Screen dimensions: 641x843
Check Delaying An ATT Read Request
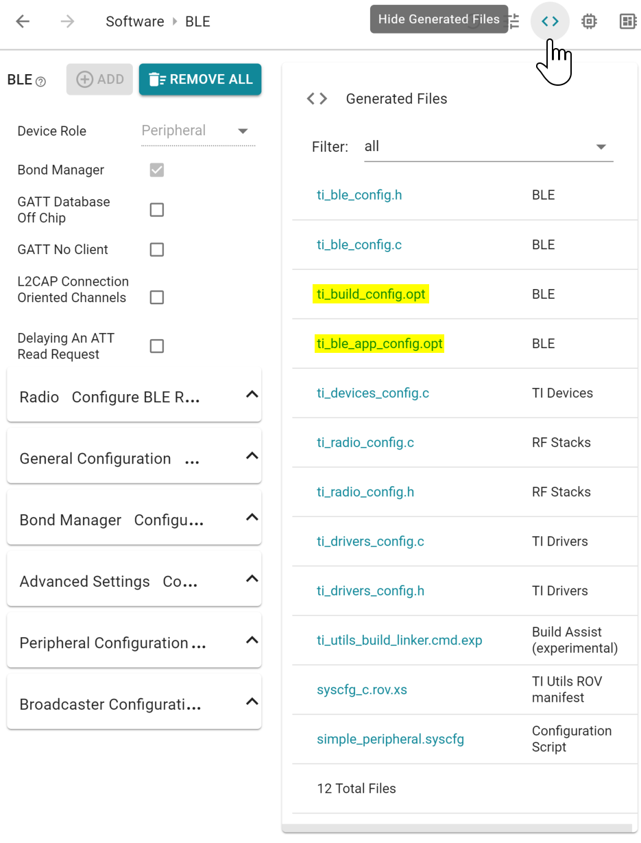(157, 346)
